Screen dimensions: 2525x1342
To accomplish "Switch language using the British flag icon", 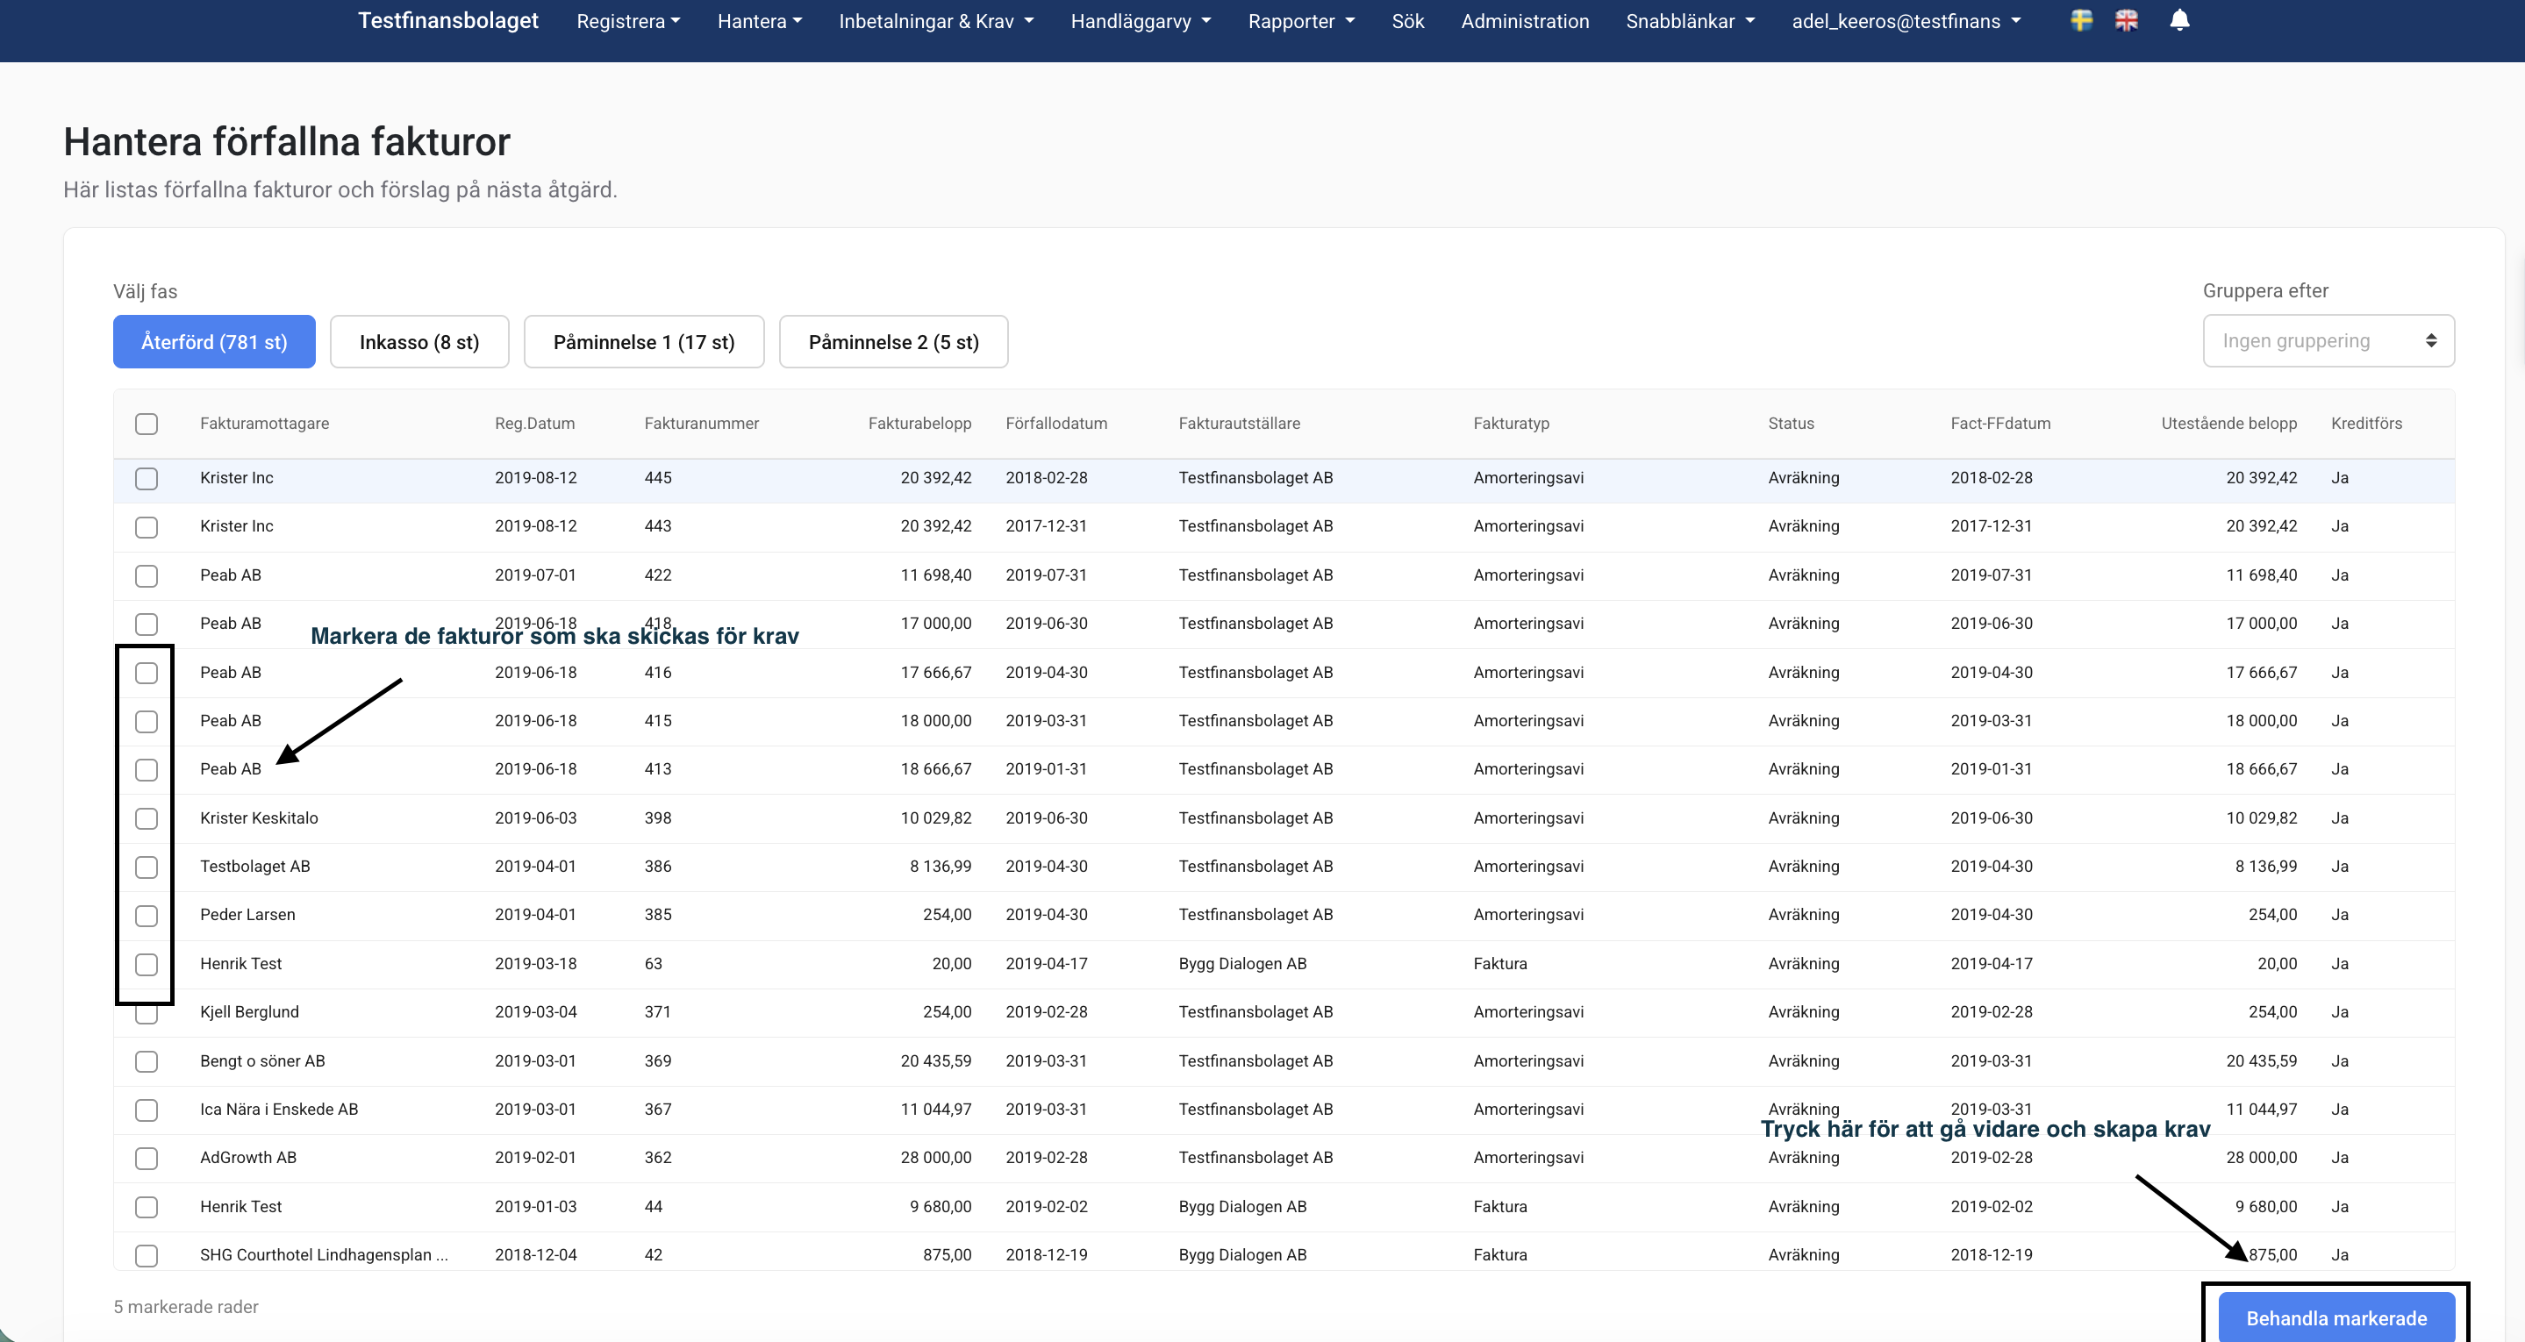I will point(2126,20).
